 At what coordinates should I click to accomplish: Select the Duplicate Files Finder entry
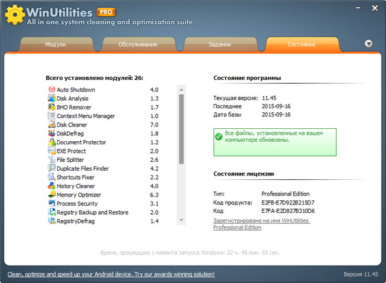82,169
